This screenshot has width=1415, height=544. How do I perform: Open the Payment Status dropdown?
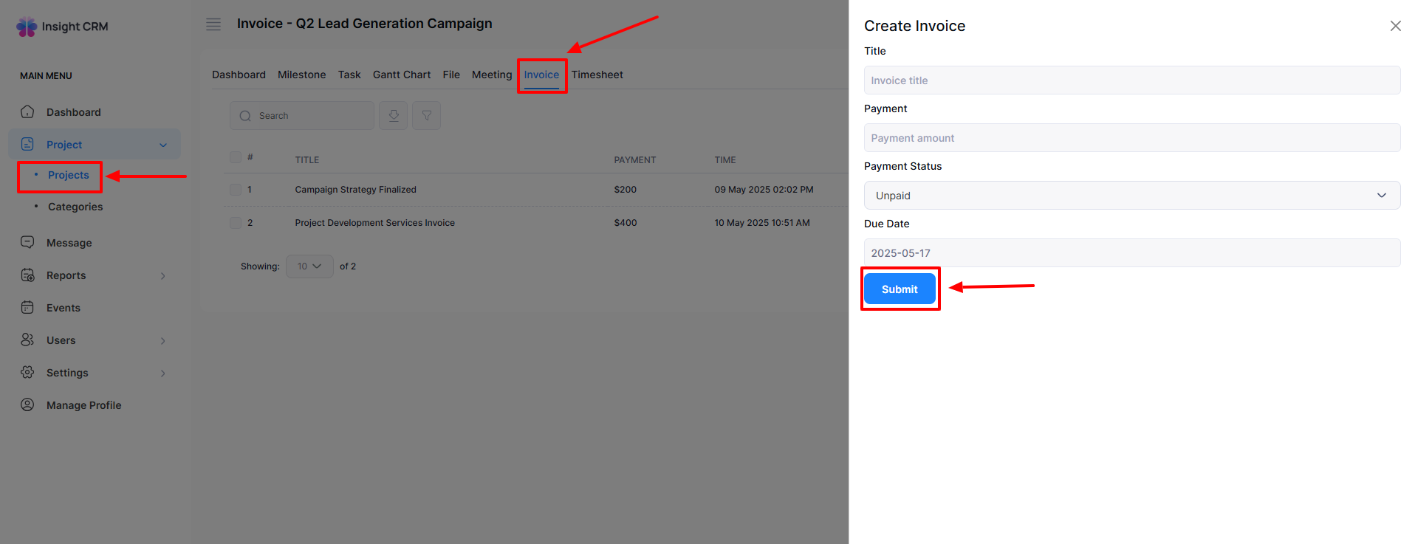(x=1131, y=196)
